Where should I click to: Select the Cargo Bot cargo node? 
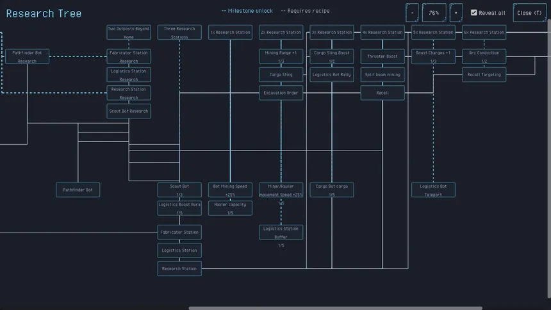332,190
